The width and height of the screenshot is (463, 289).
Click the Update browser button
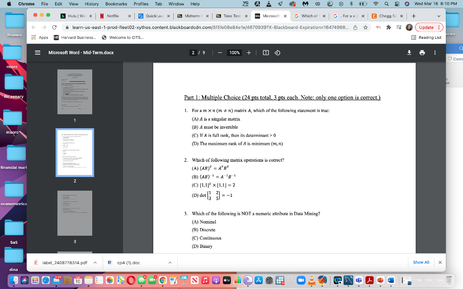click(x=427, y=27)
